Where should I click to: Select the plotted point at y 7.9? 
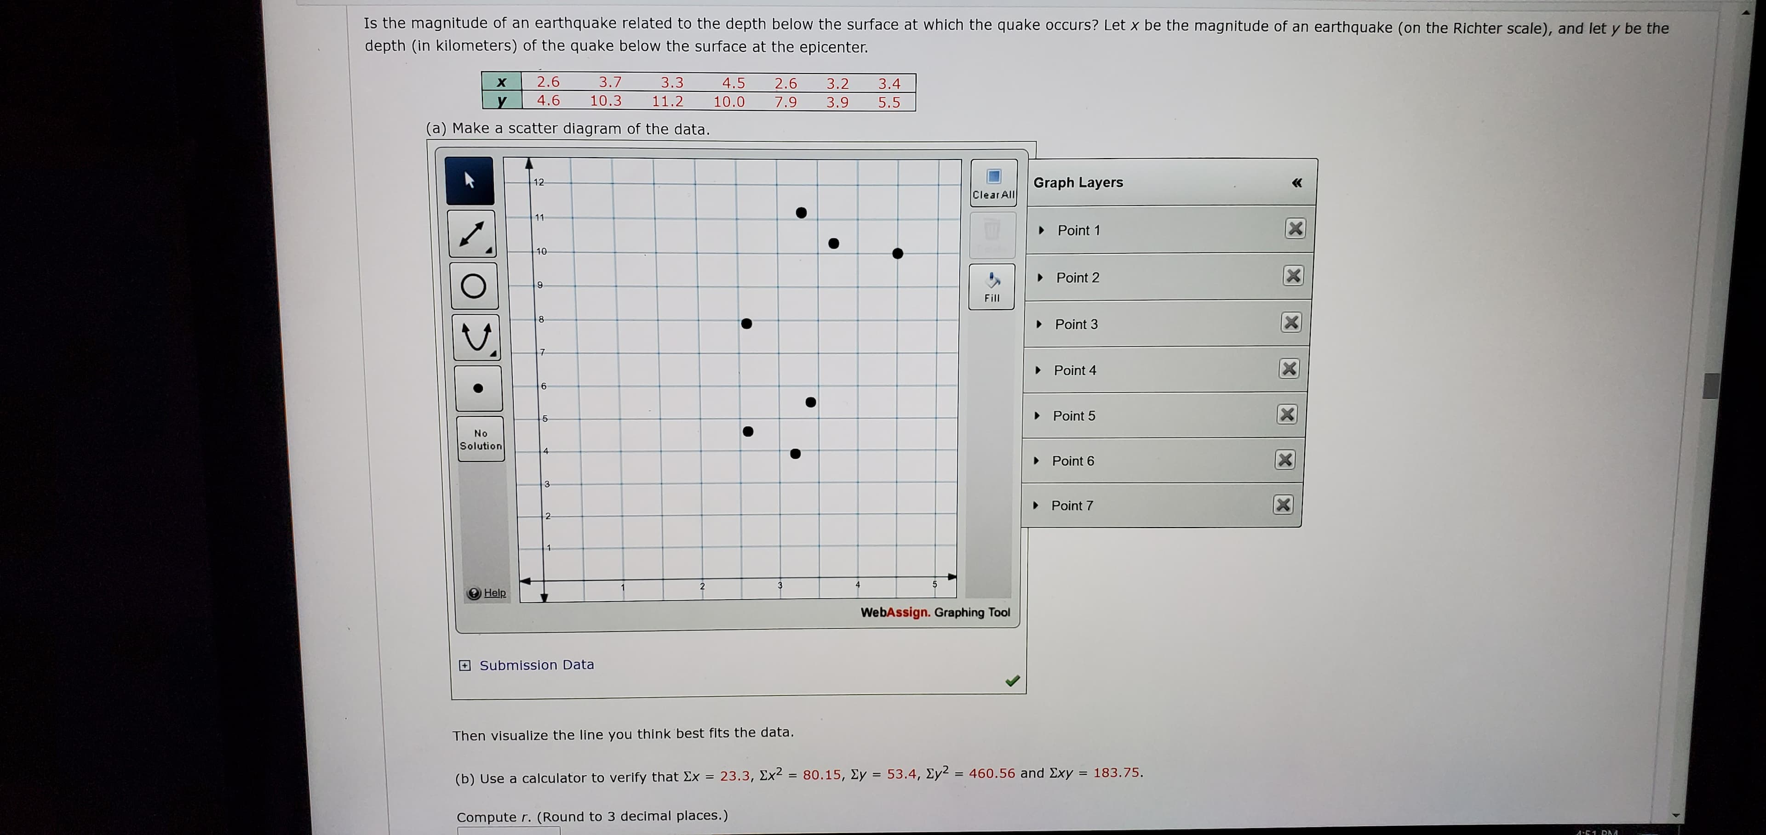coord(746,324)
